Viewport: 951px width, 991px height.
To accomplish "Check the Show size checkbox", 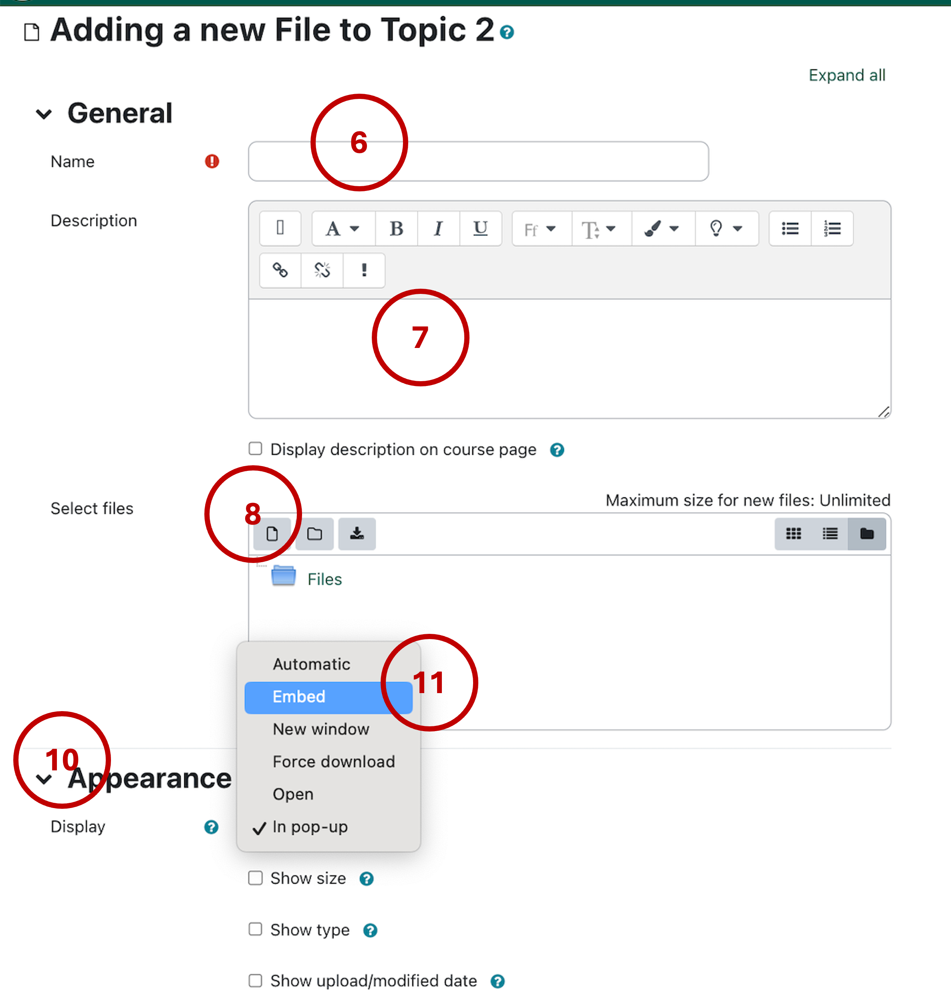I will [x=255, y=878].
